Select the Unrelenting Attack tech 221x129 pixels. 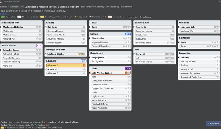[x=66, y=35]
